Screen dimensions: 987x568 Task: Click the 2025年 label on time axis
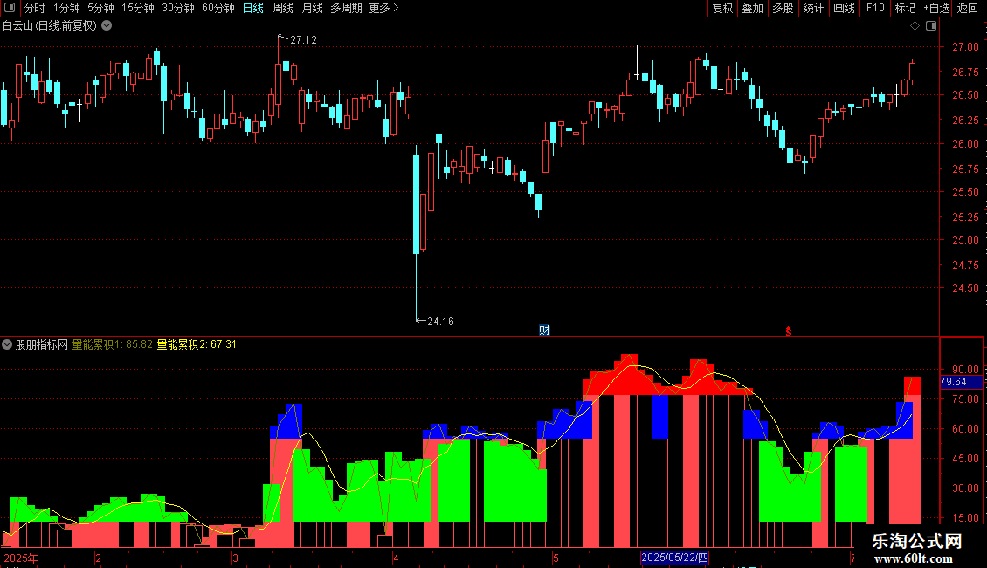pyautogui.click(x=21, y=558)
